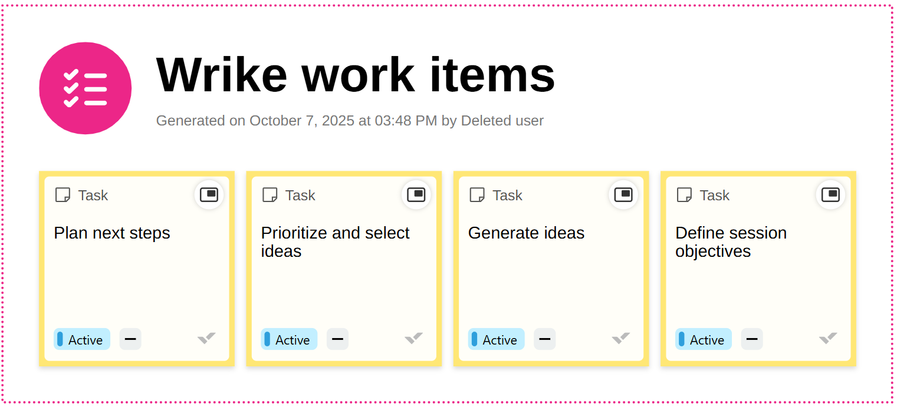897x407 pixels.
Task: Open card view icon on Generate ideas
Action: (623, 194)
